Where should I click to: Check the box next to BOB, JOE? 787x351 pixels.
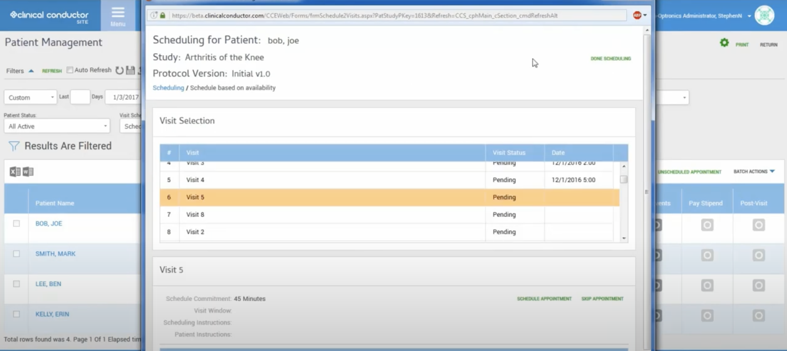[x=16, y=224]
